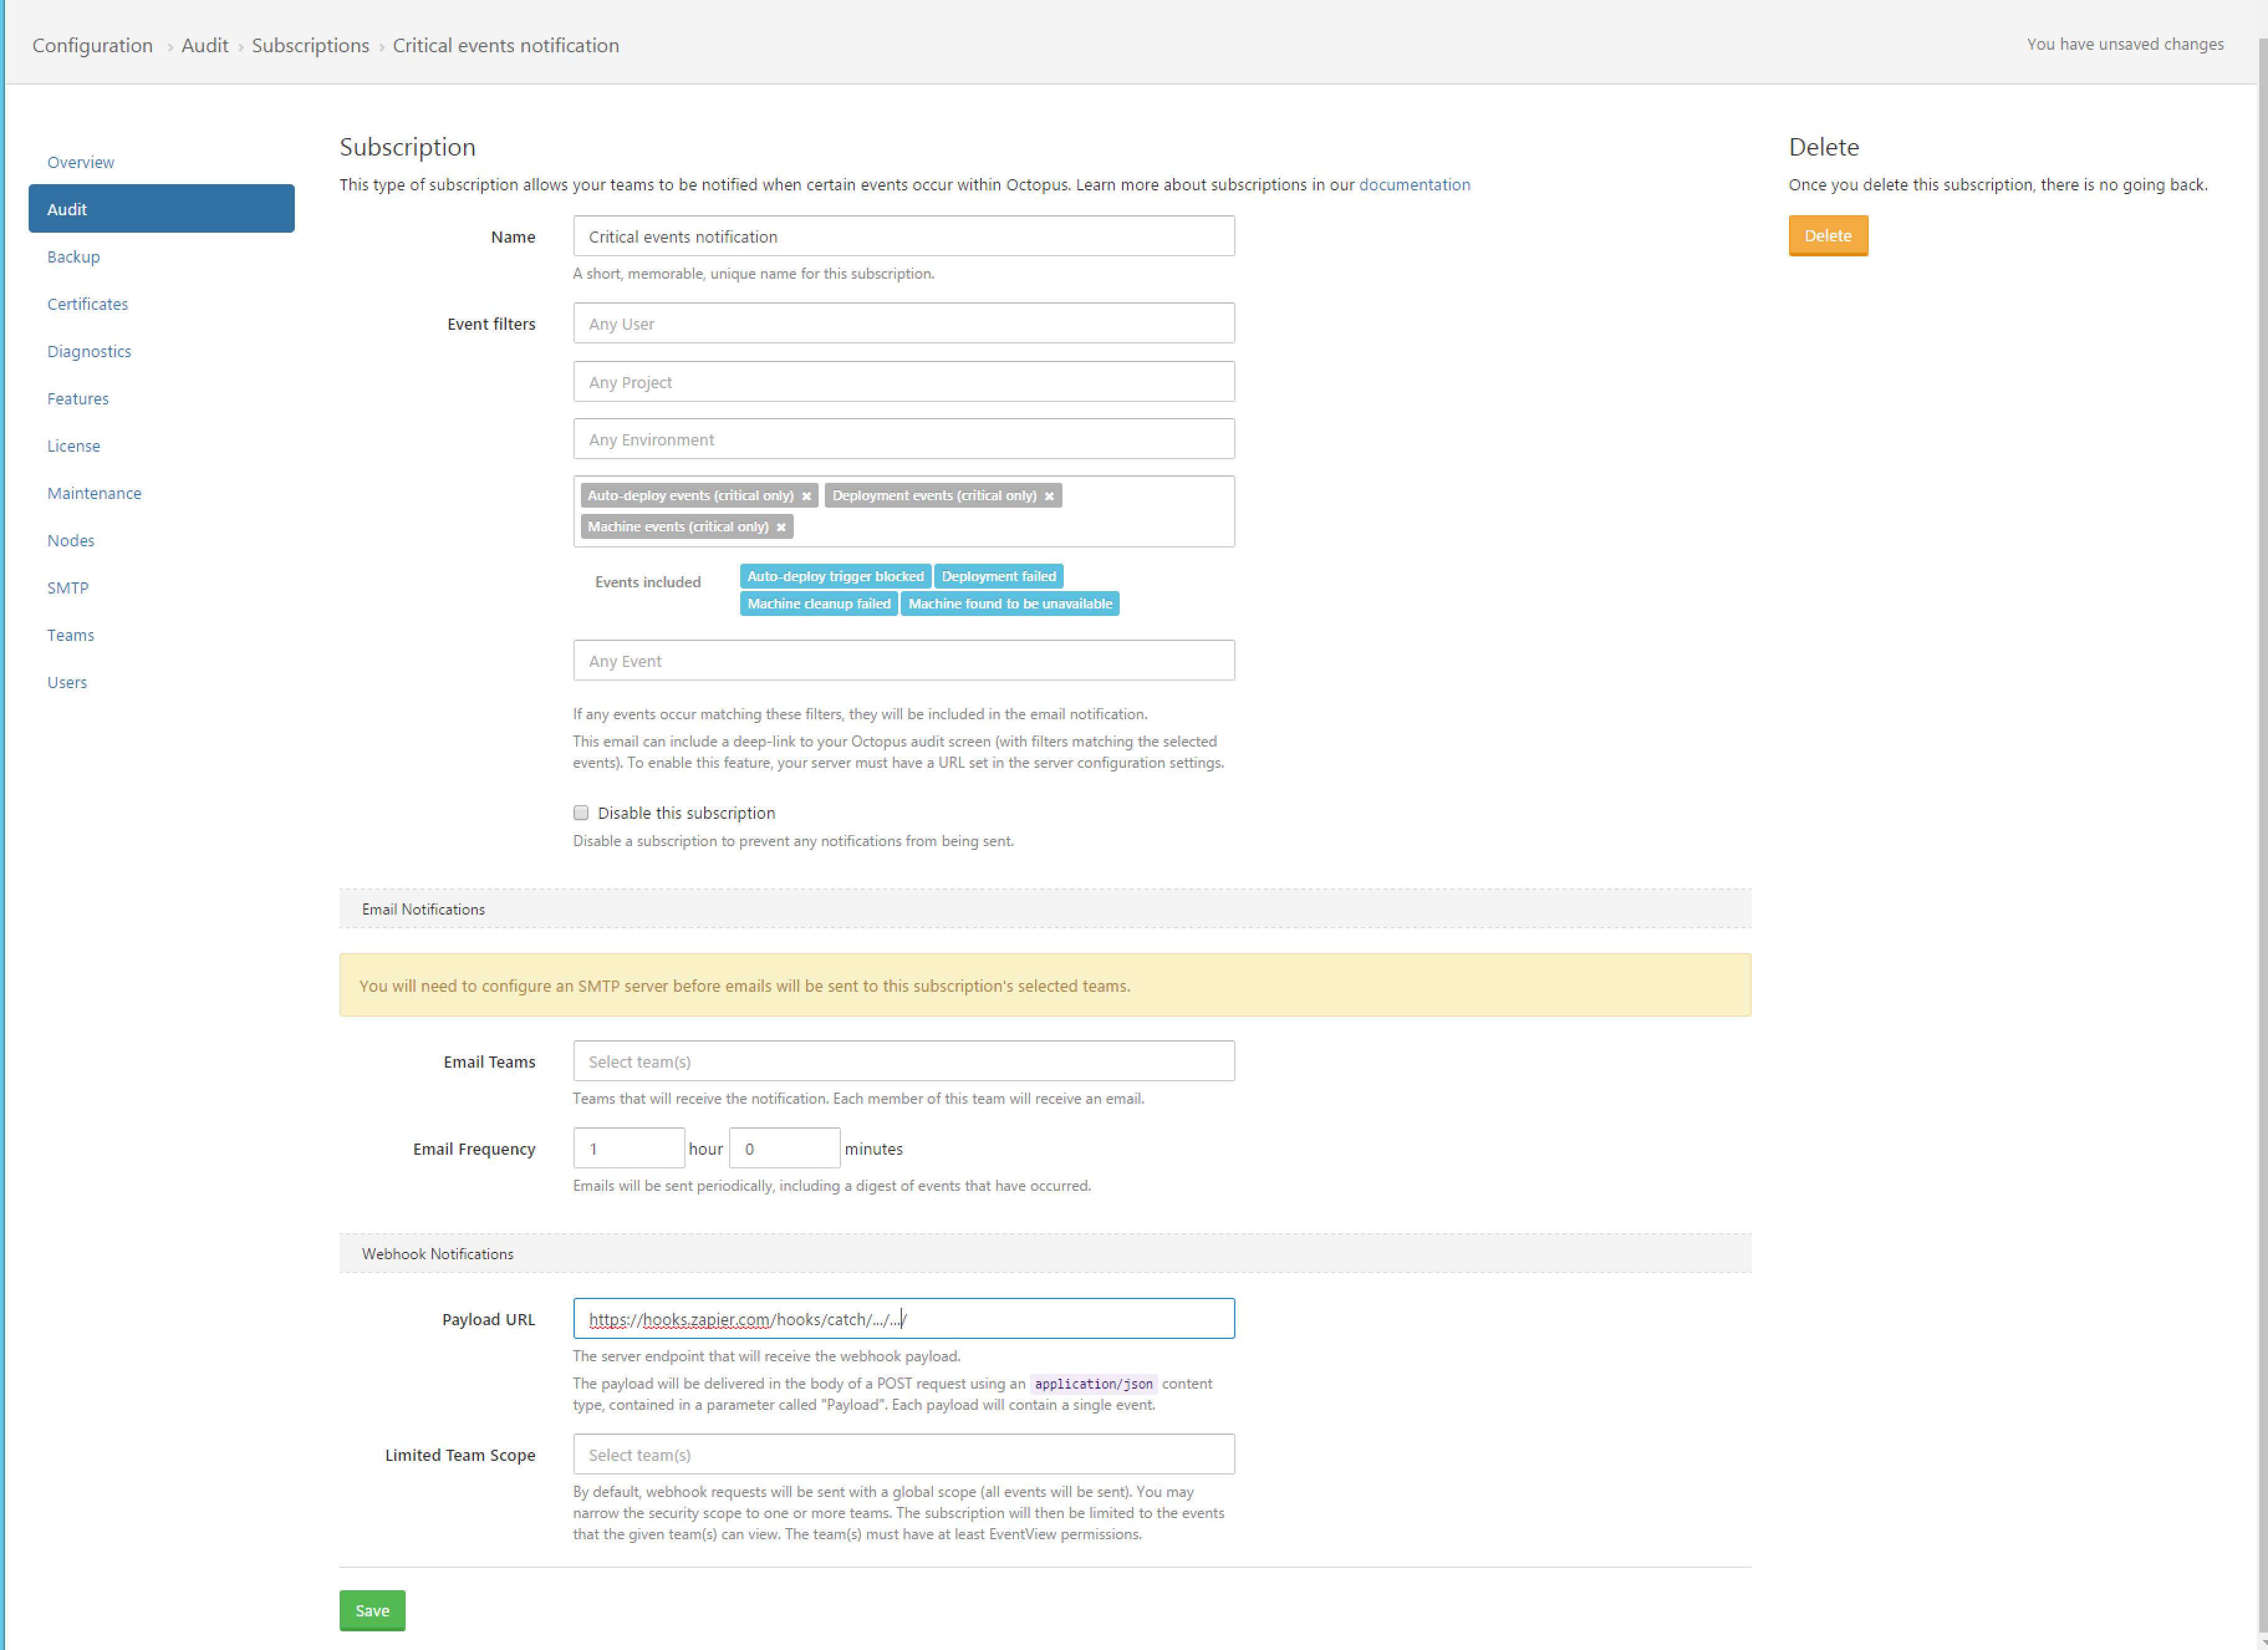Open the Any Event filter dropdown
Screen dimensions: 2268x1650
click(903, 661)
